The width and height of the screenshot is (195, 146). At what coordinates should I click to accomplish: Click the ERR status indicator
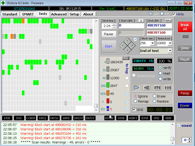click(x=7, y=118)
